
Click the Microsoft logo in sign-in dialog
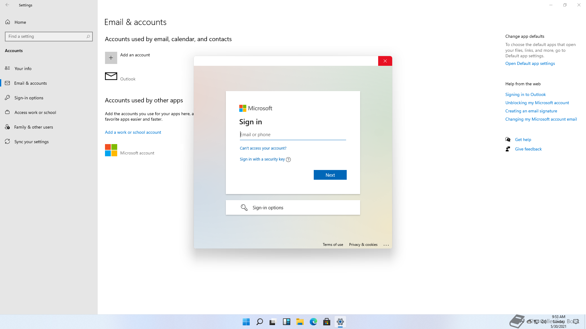[x=256, y=108]
